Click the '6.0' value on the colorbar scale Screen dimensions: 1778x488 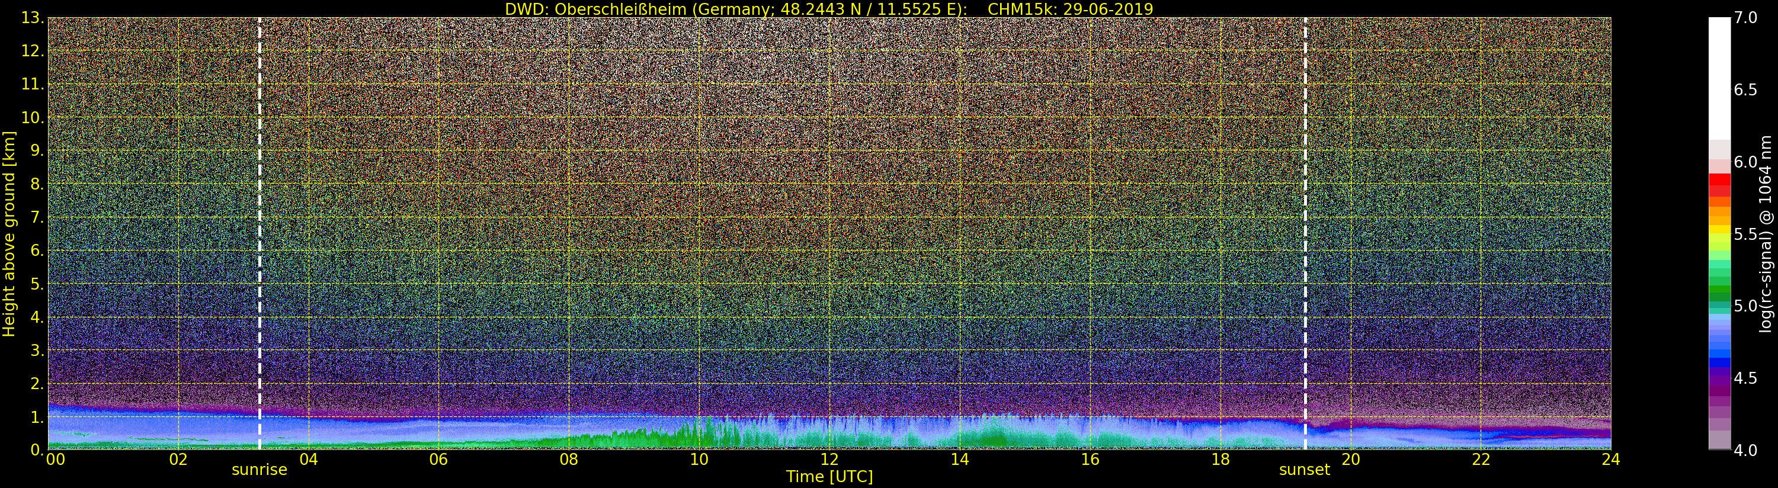(1745, 162)
